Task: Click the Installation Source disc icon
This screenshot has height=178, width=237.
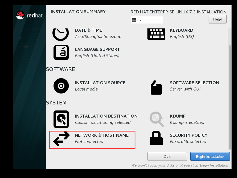Action: click(x=61, y=86)
